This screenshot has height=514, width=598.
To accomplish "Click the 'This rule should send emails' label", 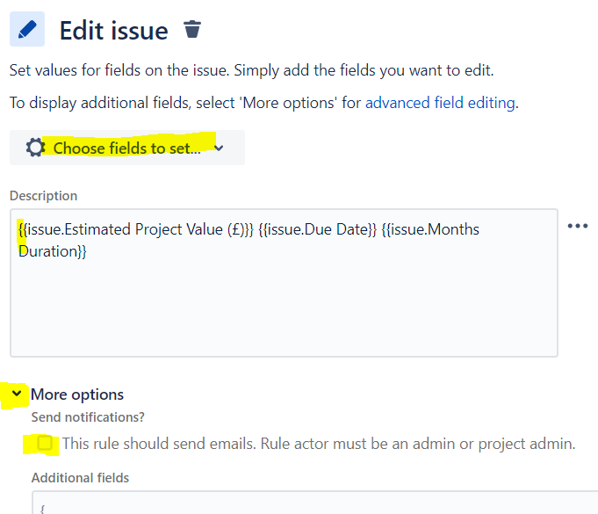I will (x=319, y=444).
